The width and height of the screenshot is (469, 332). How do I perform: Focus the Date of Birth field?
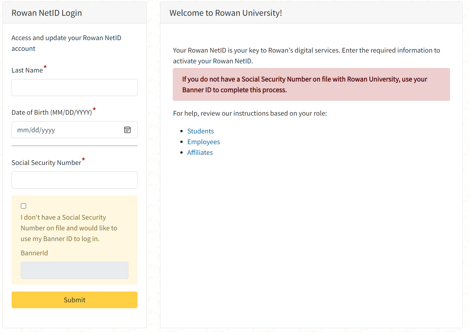pos(75,130)
